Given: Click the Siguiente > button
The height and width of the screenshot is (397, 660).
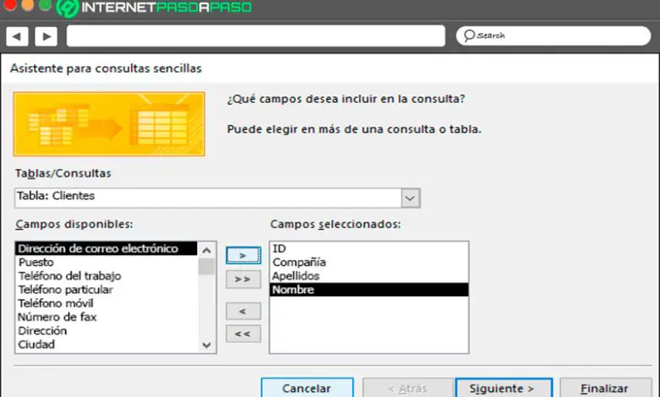Looking at the screenshot, I should (x=503, y=389).
